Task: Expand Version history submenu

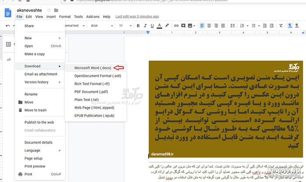Action: pyautogui.click(x=40, y=82)
